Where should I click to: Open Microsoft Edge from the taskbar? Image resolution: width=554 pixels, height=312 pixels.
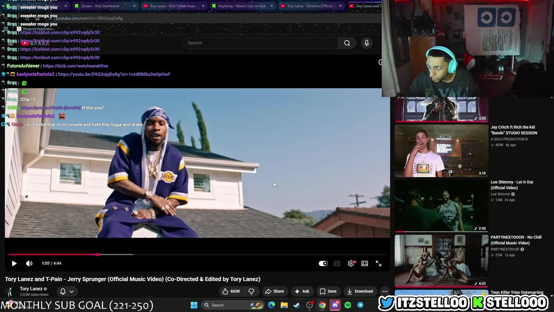pyautogui.click(x=271, y=305)
